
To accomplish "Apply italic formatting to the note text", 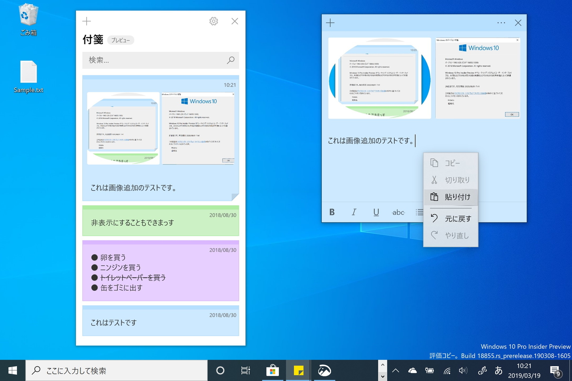I will [354, 212].
